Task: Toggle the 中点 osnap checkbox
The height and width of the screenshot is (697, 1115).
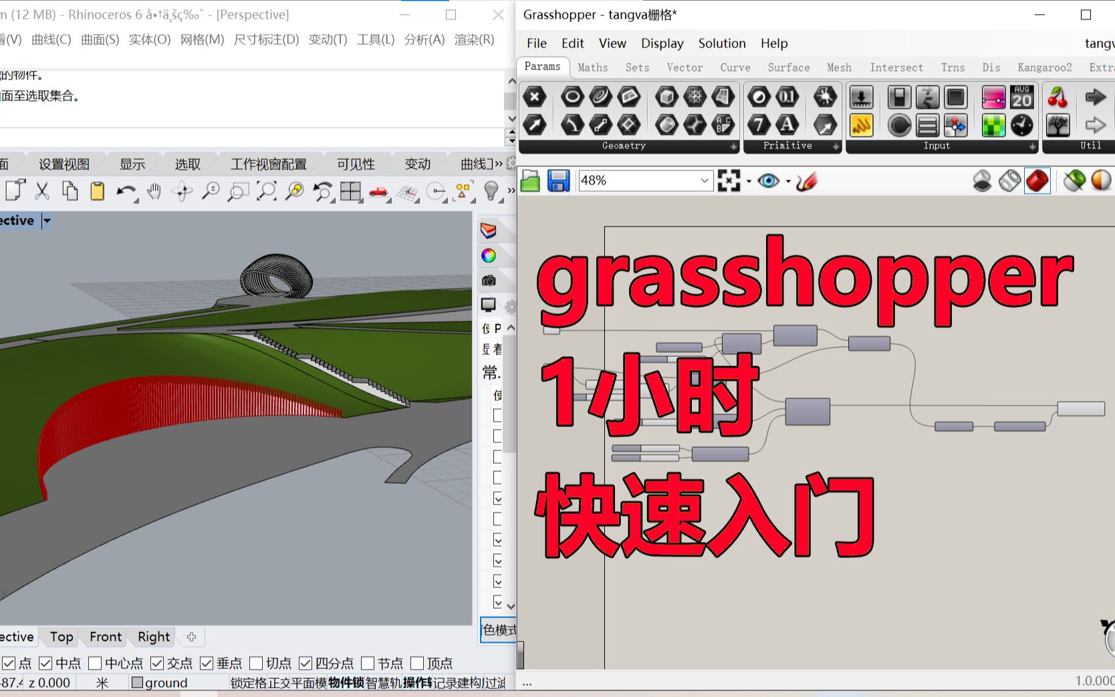Action: tap(45, 664)
